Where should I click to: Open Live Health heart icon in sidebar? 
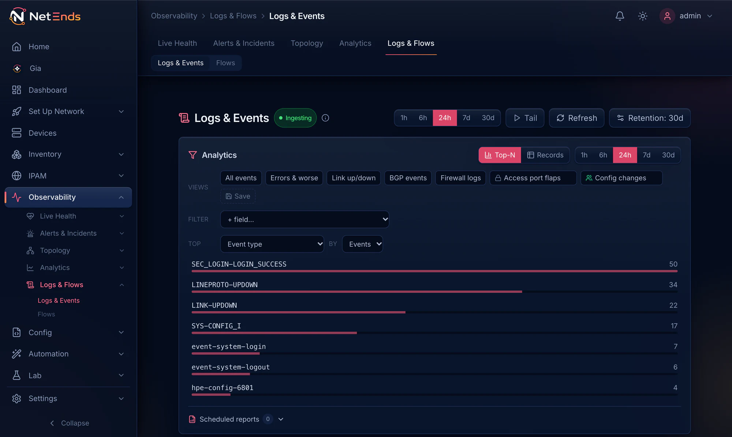[x=30, y=216]
